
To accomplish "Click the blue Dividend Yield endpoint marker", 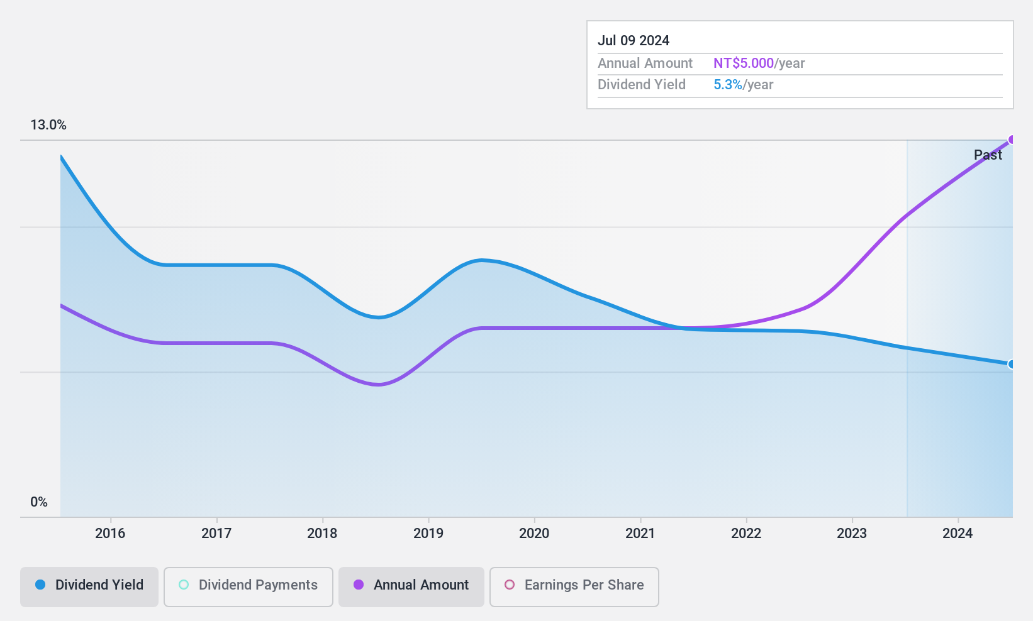I will [1012, 364].
